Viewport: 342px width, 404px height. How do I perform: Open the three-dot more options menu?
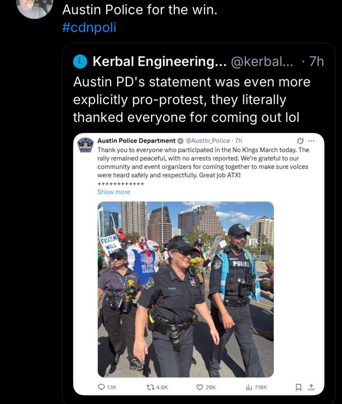311,141
